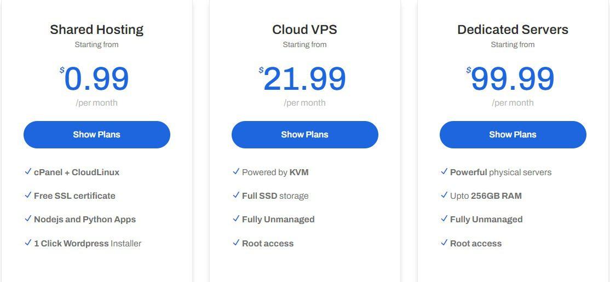Screen dimensions: 610x282
Task: Click Show Plans under Shared Hosting
Action: [x=97, y=135]
